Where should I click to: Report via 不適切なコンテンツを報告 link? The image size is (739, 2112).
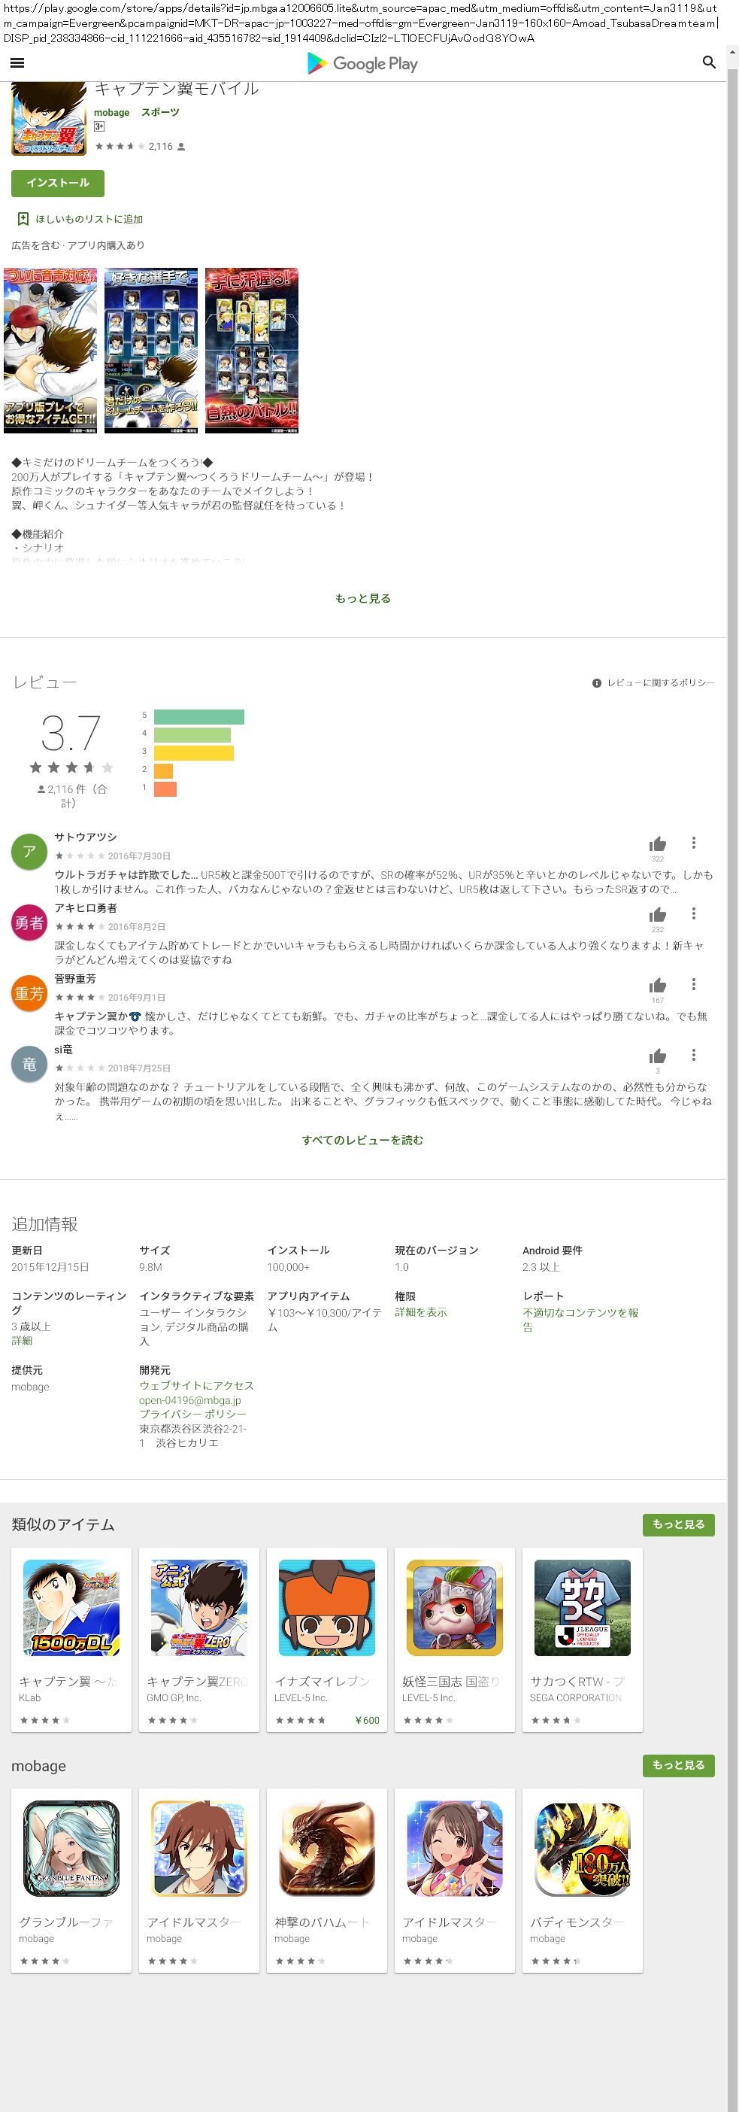(580, 1319)
